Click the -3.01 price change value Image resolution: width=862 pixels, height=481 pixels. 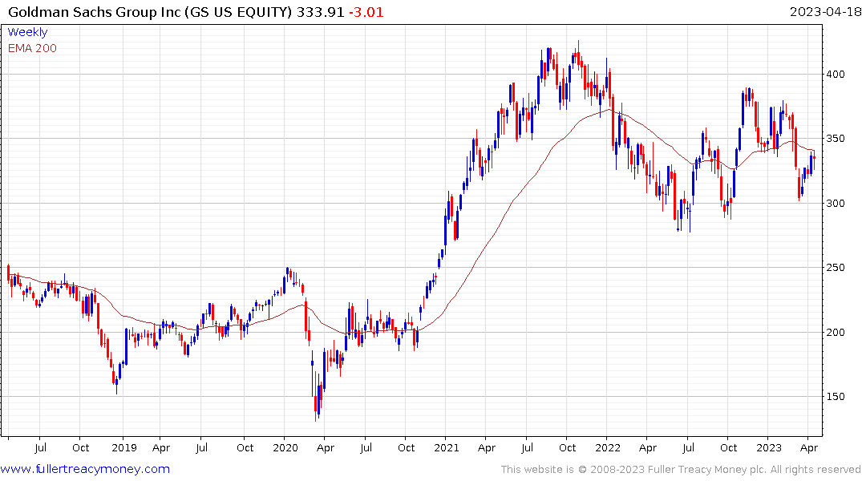366,11
